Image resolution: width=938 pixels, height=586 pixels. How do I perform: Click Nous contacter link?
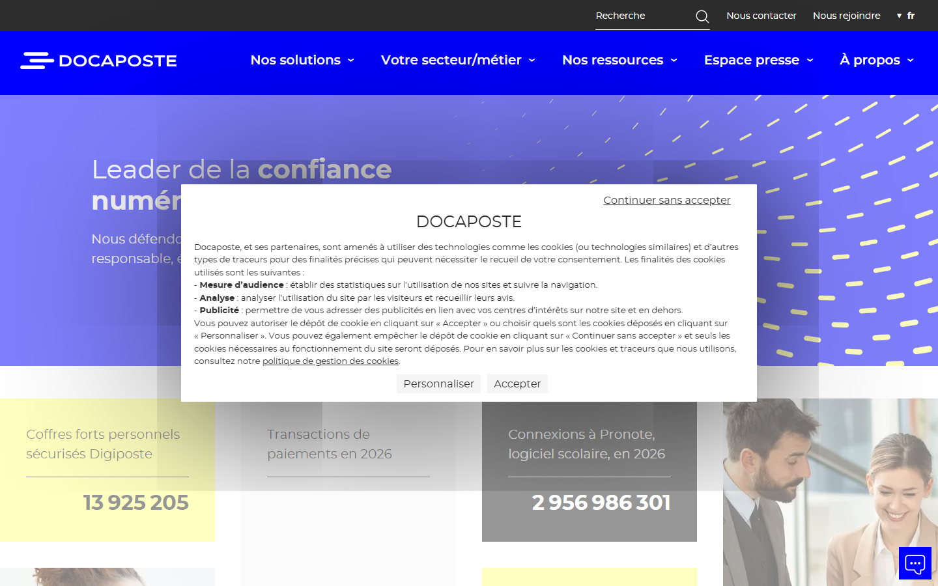761,16
